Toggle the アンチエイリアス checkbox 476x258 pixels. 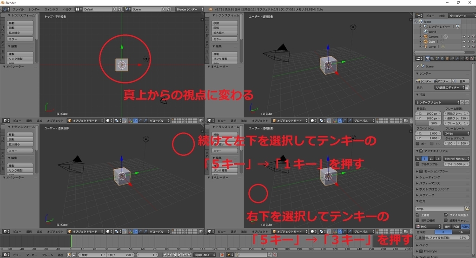[x=421, y=151]
